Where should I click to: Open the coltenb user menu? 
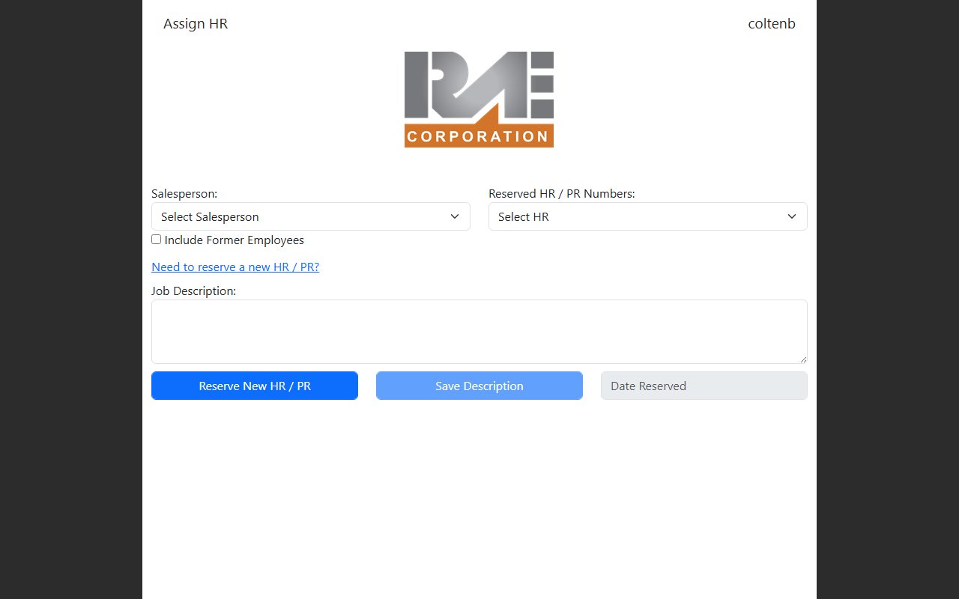tap(772, 24)
